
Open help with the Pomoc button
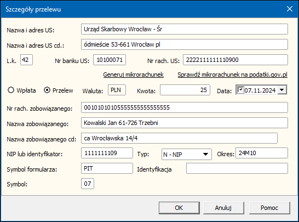pyautogui.click(x=269, y=208)
